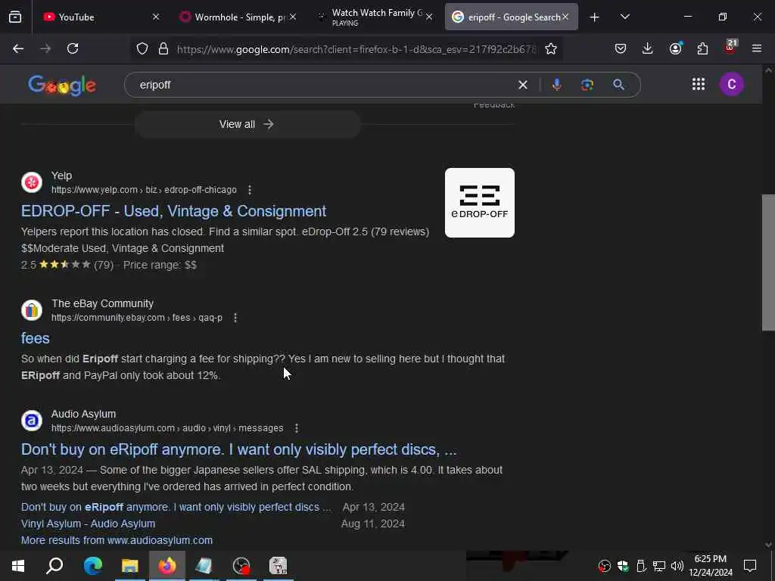Open File Explorer from taskbar
Screen dimensions: 775x581
click(x=130, y=566)
